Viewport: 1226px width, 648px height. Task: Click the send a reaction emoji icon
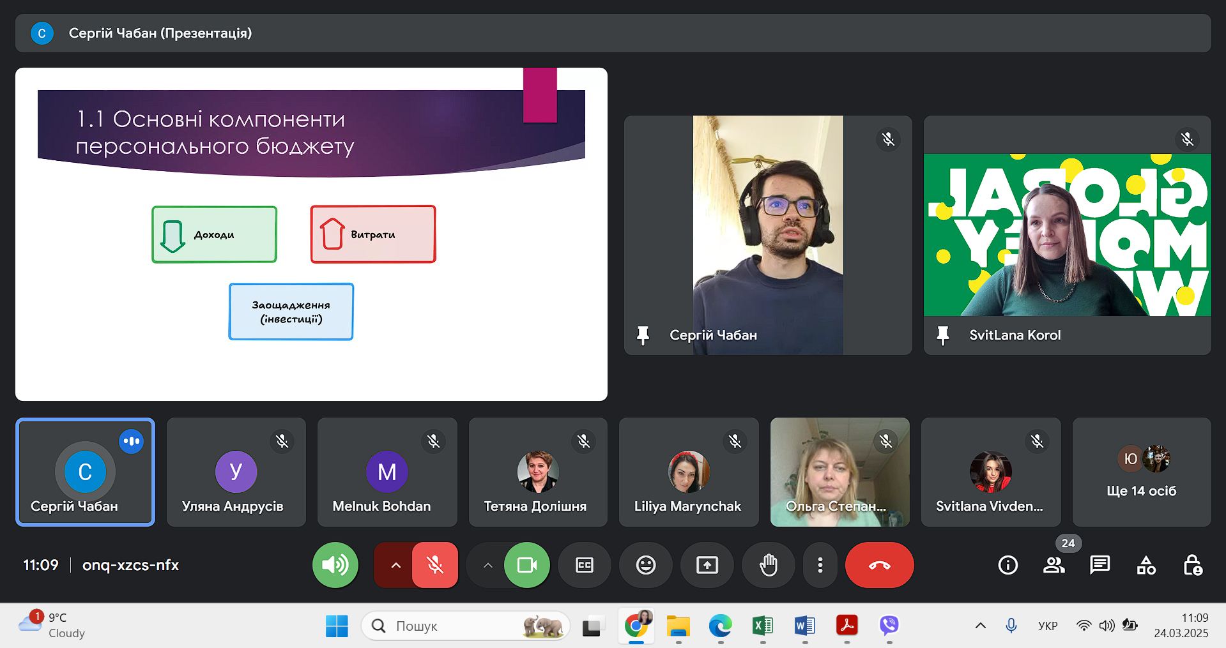(x=645, y=565)
